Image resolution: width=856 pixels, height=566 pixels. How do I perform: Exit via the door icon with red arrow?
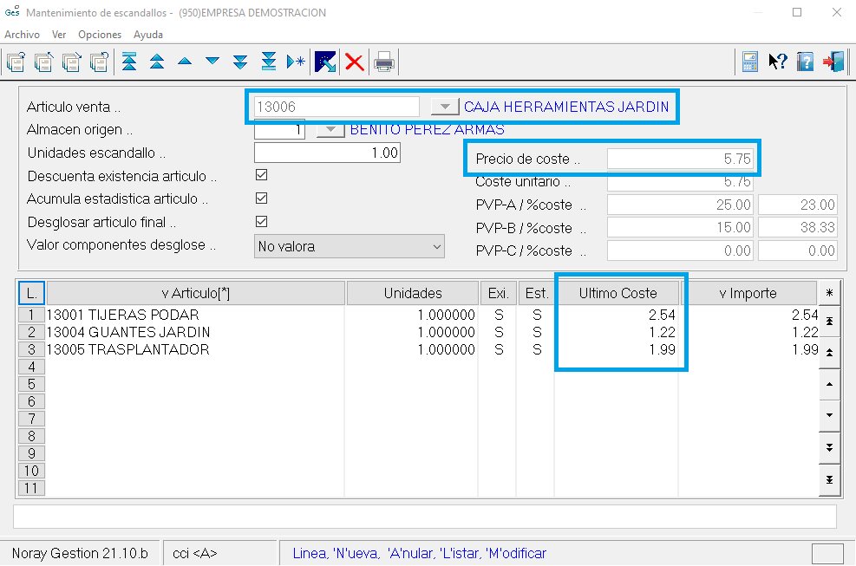point(833,62)
